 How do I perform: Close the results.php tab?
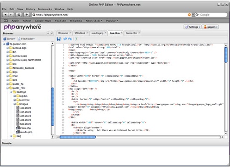tap(105, 33)
